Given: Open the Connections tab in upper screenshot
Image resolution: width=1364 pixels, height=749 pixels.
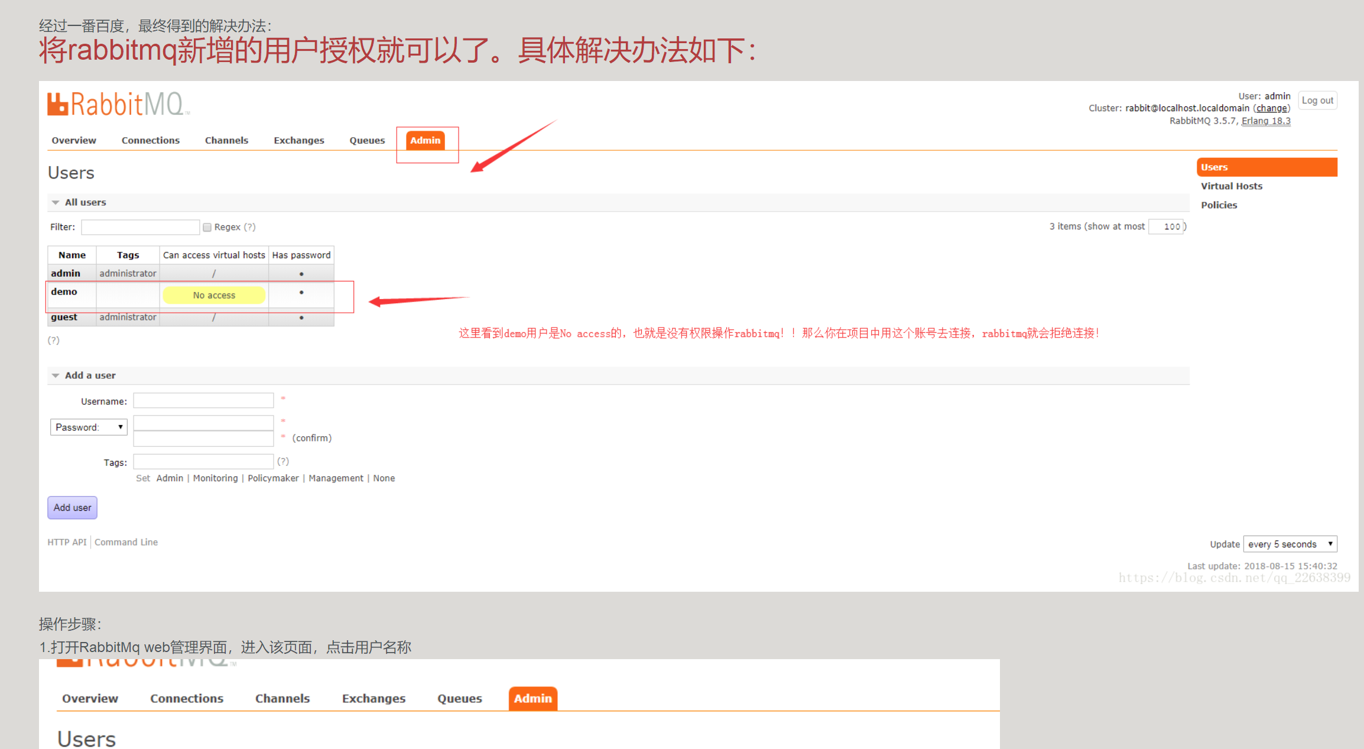Looking at the screenshot, I should pyautogui.click(x=151, y=140).
